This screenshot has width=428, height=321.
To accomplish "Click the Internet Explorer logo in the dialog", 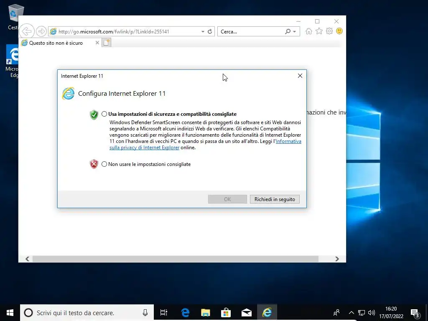I will pyautogui.click(x=68, y=94).
